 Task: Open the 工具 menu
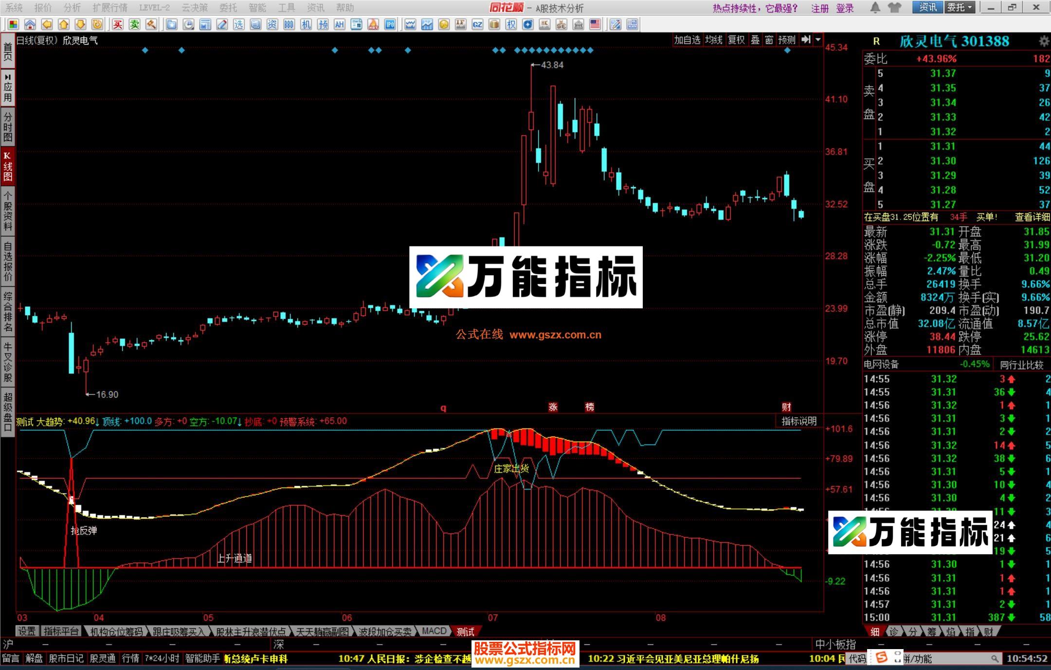tap(287, 8)
